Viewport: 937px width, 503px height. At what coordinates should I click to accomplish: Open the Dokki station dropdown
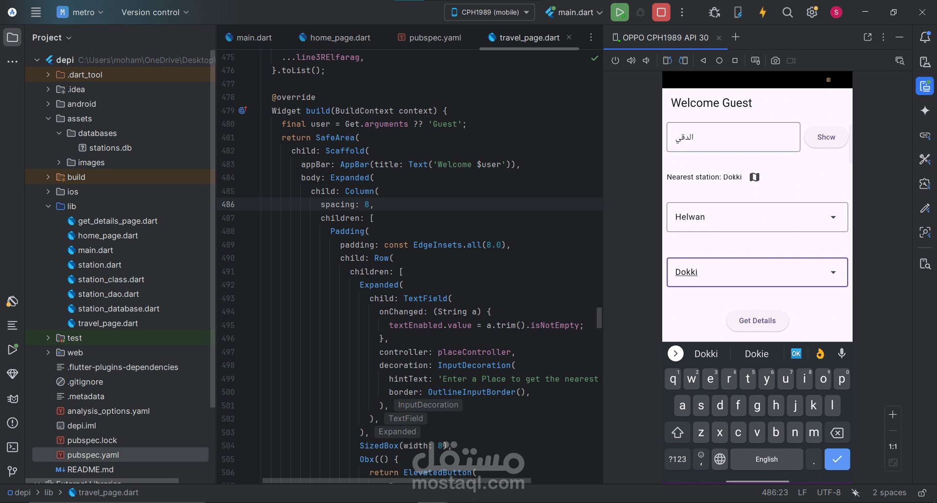click(757, 272)
